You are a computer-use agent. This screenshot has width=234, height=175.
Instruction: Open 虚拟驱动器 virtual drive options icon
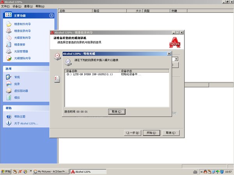9,91
